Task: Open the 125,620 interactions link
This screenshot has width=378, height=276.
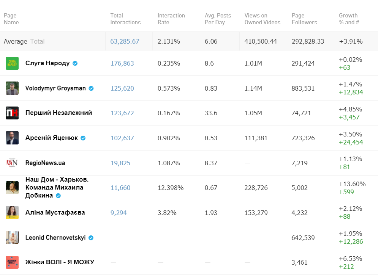Action: tap(122, 88)
